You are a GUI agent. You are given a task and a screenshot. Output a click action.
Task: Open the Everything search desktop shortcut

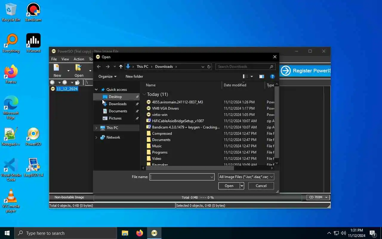[x=11, y=43]
